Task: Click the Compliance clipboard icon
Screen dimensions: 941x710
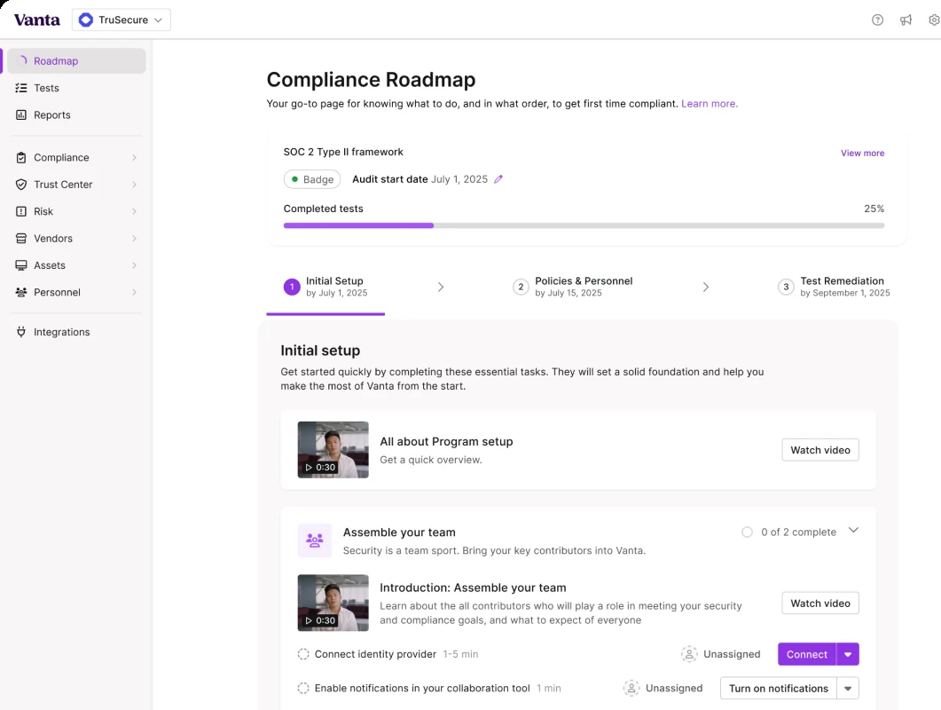Action: tap(21, 157)
